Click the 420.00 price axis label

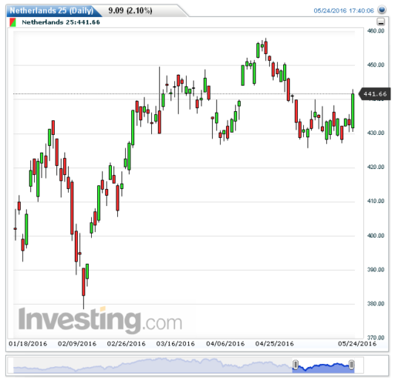click(376, 167)
